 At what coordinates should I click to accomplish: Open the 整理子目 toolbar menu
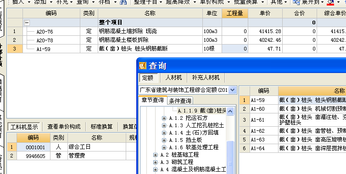[x=148, y=2]
